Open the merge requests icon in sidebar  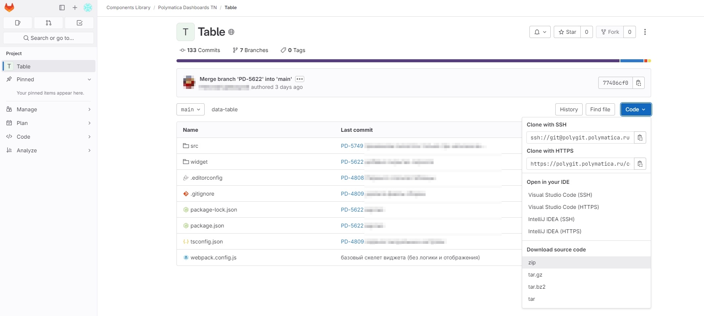[48, 23]
